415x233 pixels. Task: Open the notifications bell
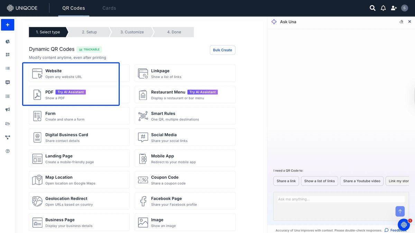click(383, 8)
